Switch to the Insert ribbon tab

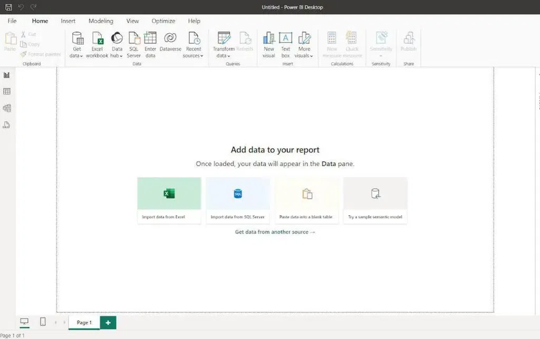click(68, 21)
